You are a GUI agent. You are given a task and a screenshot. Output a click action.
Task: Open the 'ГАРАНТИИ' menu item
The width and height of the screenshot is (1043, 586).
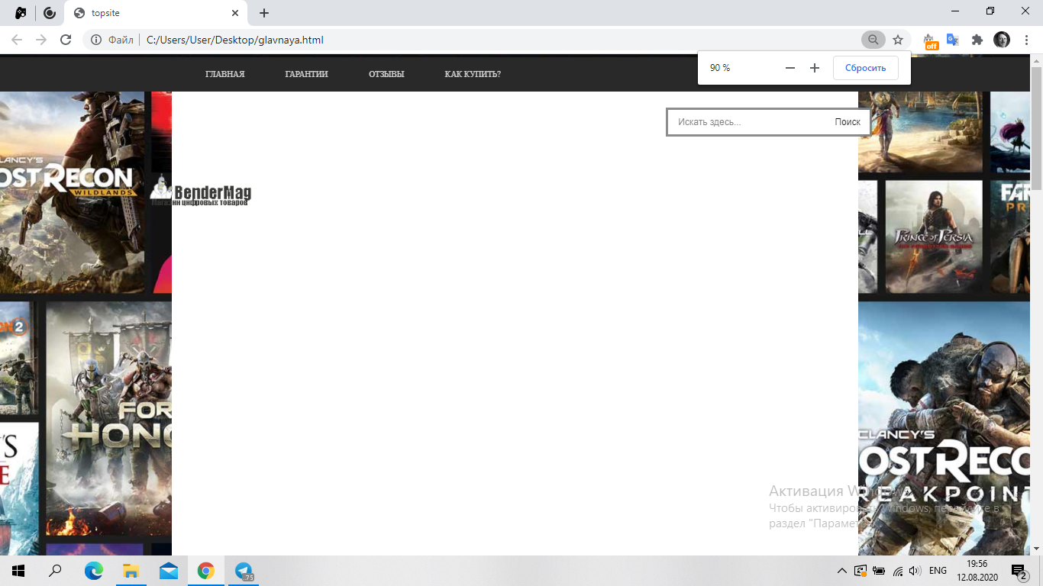[x=306, y=74]
